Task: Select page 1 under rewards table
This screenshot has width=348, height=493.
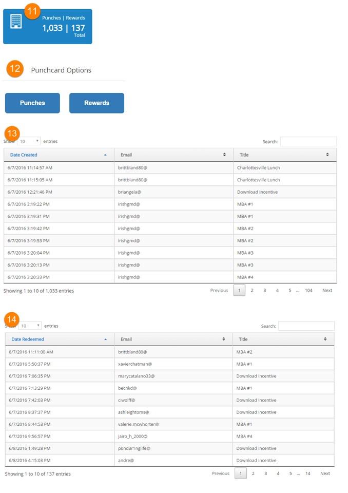Action: (x=241, y=473)
